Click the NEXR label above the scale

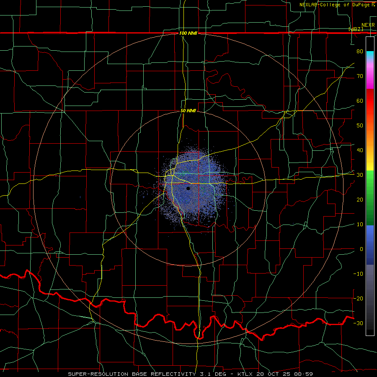(x=368, y=25)
